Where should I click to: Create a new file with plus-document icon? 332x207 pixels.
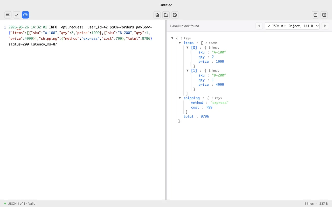point(157,15)
